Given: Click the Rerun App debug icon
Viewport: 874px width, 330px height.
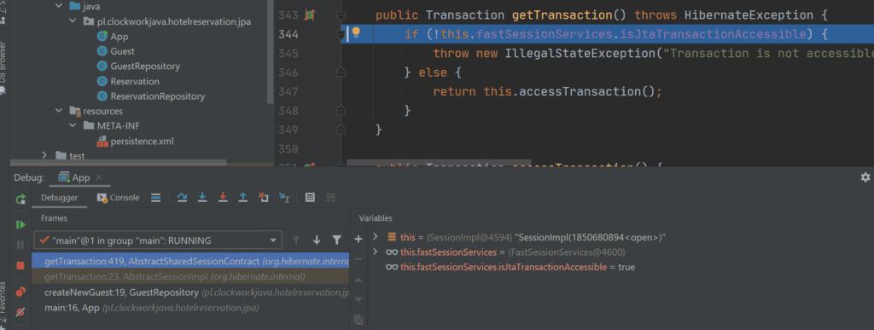Looking at the screenshot, I should [x=20, y=199].
